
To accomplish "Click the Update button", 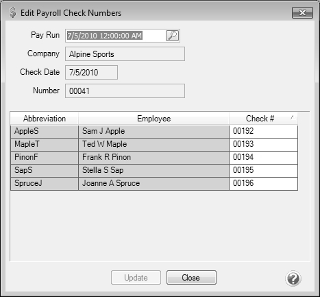I will click(x=136, y=278).
